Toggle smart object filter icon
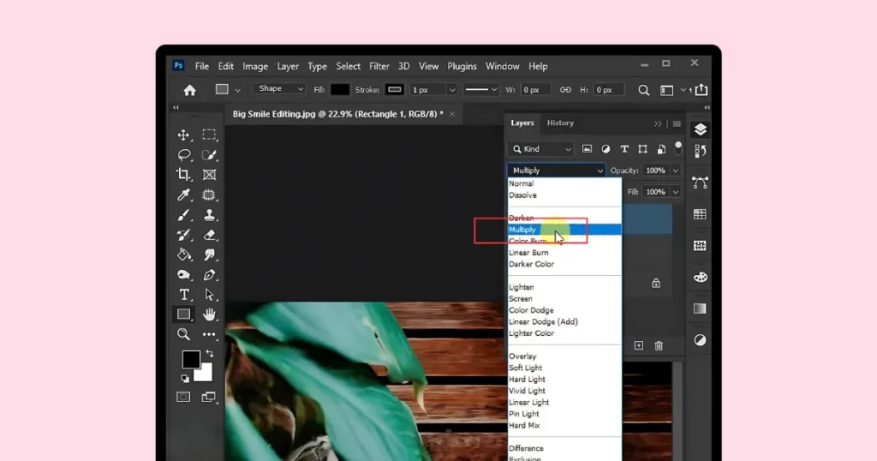 661,149
